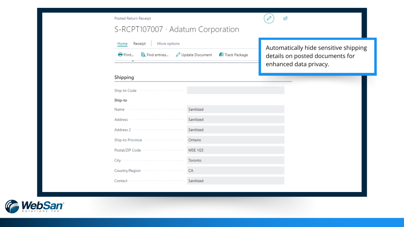
Task: Click the Contact field showing Sanitized
Action: click(235, 181)
